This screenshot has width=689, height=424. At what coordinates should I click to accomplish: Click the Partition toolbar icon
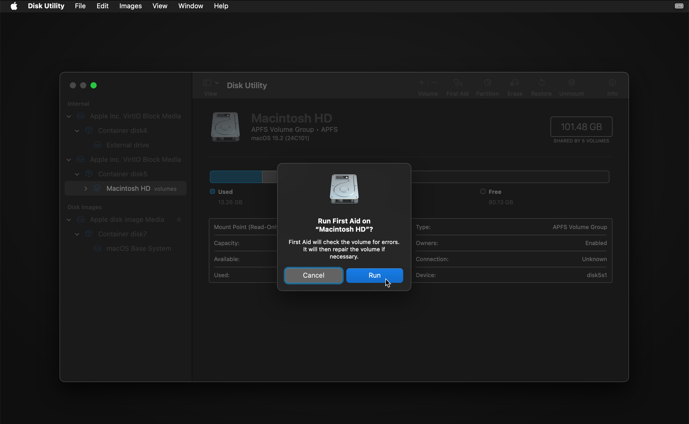click(x=487, y=83)
